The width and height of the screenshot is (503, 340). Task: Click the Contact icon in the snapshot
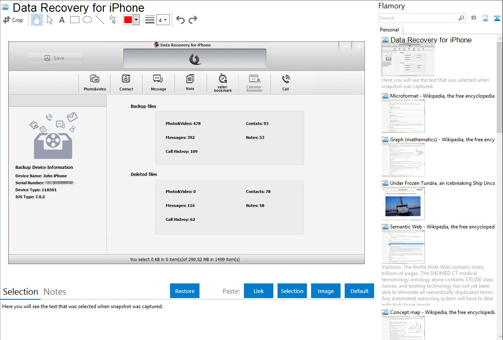[126, 83]
